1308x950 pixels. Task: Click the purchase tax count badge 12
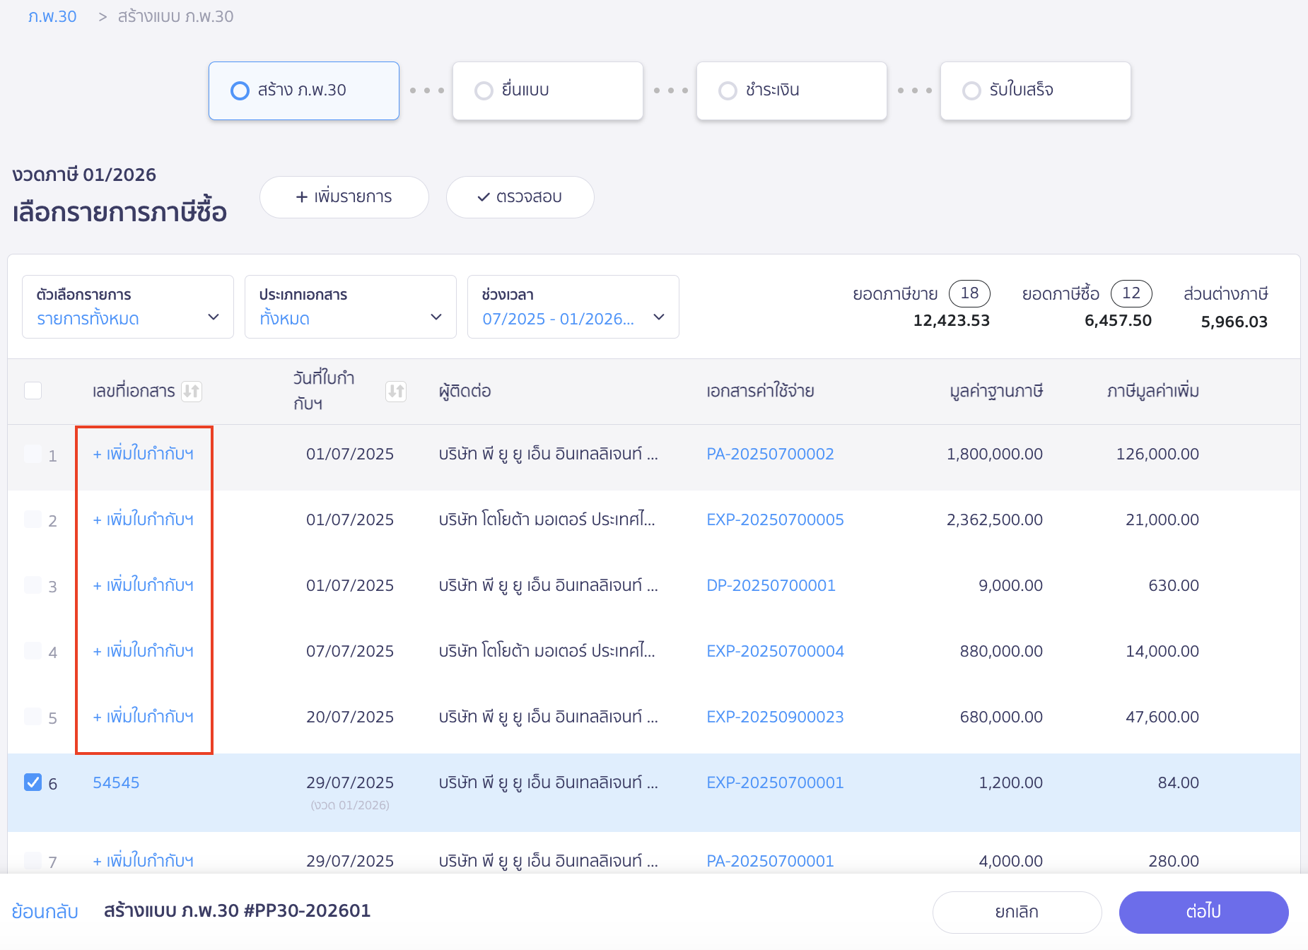tap(1131, 293)
